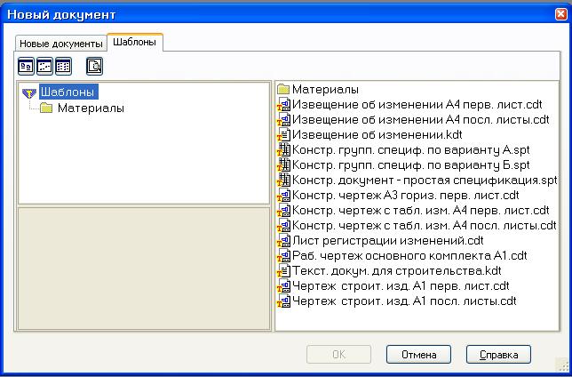The image size is (572, 377).
Task: Select Извещение об изменении.kdt template
Action: tap(377, 135)
